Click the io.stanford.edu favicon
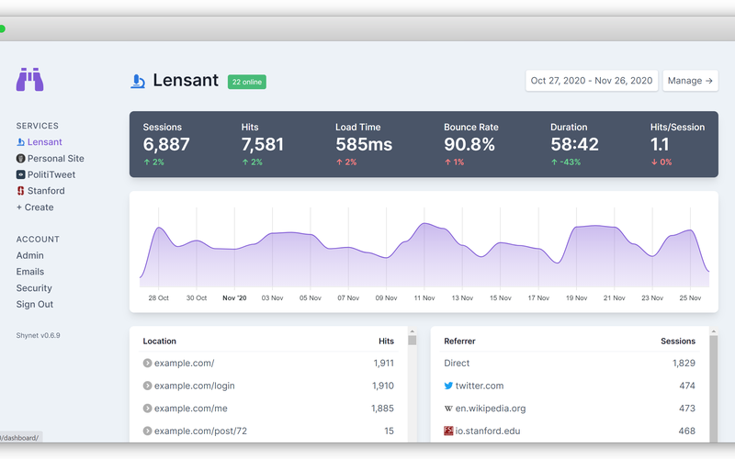The image size is (735, 459). click(x=448, y=431)
